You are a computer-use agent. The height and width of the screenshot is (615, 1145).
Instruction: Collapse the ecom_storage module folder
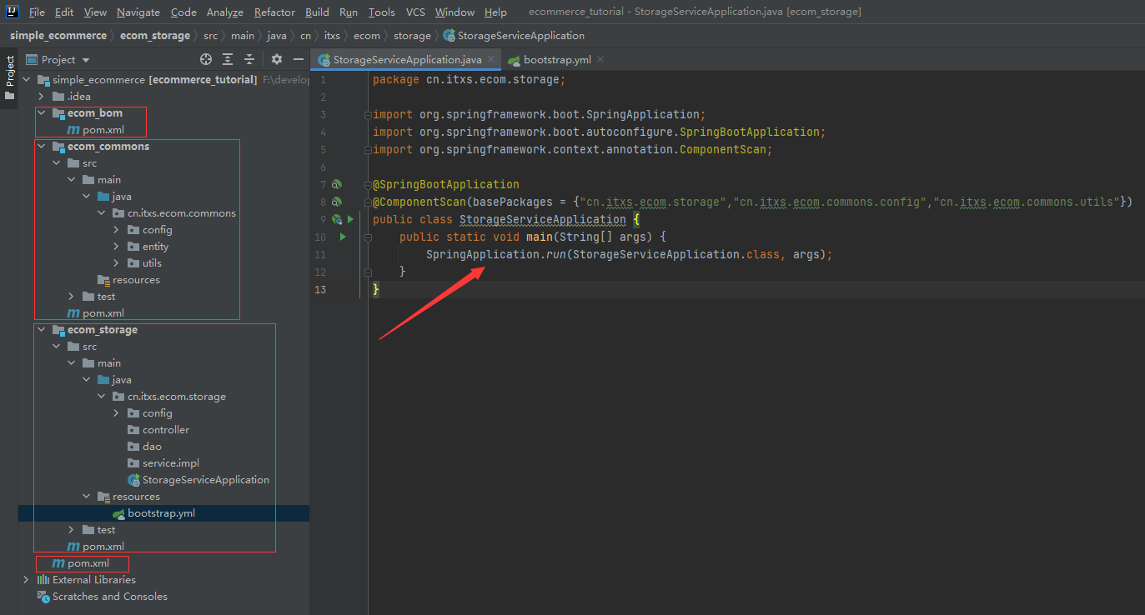(x=41, y=330)
